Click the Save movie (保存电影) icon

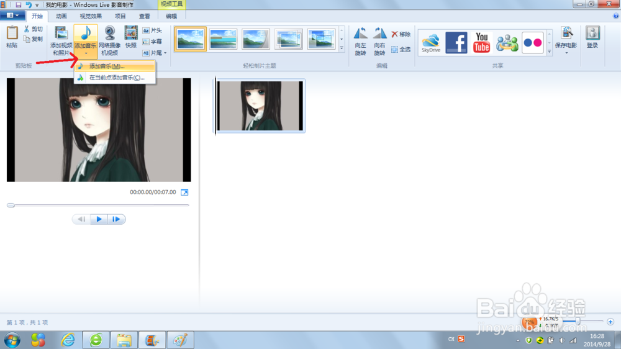(566, 34)
